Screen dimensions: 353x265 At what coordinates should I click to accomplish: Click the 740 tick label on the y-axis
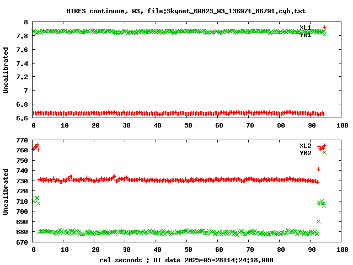[x=22, y=171]
